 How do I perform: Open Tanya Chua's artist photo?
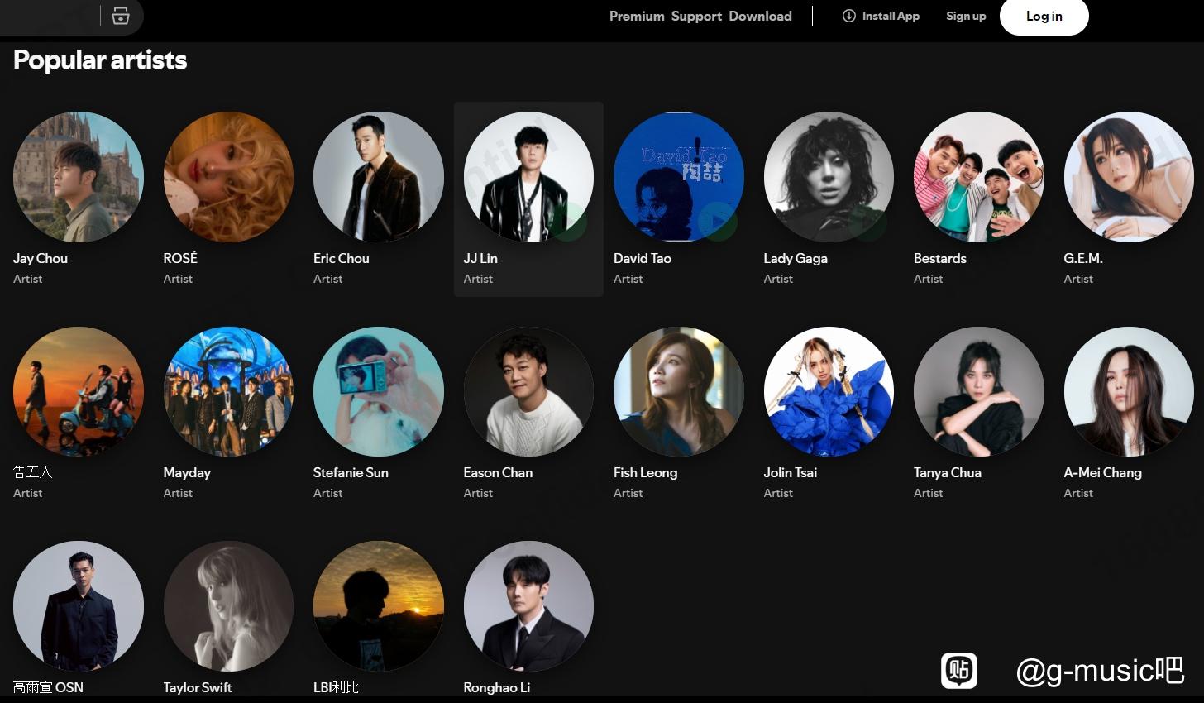(x=979, y=391)
